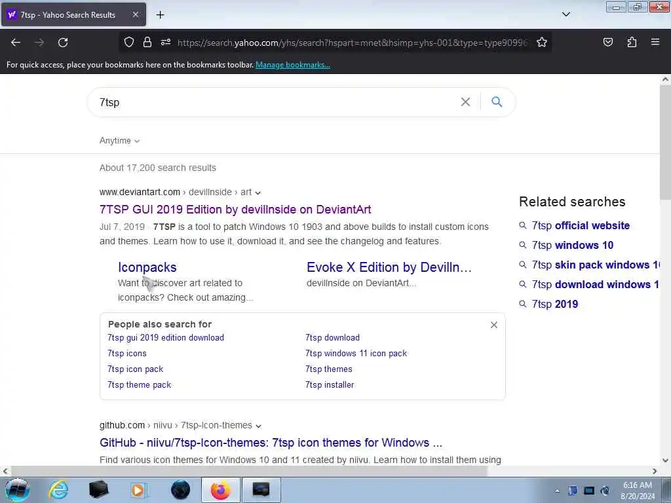Viewport: 671px width, 503px height.
Task: Open the monitor tray icon
Action: click(589, 491)
